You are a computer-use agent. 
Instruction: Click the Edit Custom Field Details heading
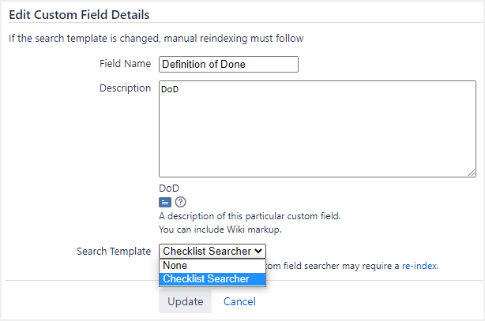(x=79, y=15)
